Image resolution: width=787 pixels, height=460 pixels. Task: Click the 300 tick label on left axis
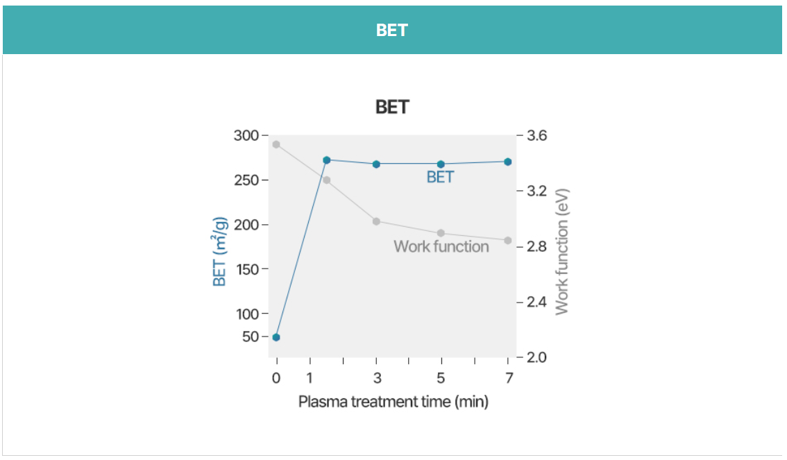click(x=246, y=135)
